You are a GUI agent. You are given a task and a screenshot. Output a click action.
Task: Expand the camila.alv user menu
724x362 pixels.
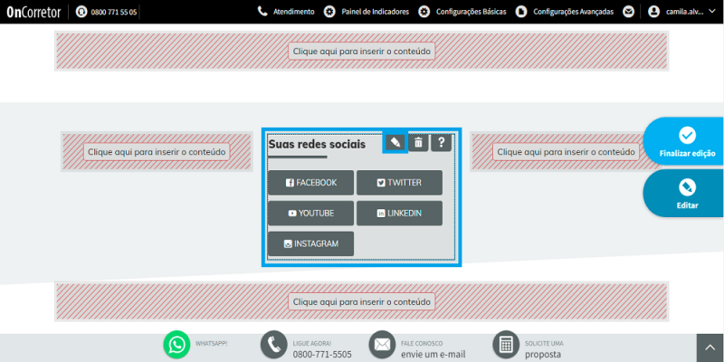coord(681,12)
